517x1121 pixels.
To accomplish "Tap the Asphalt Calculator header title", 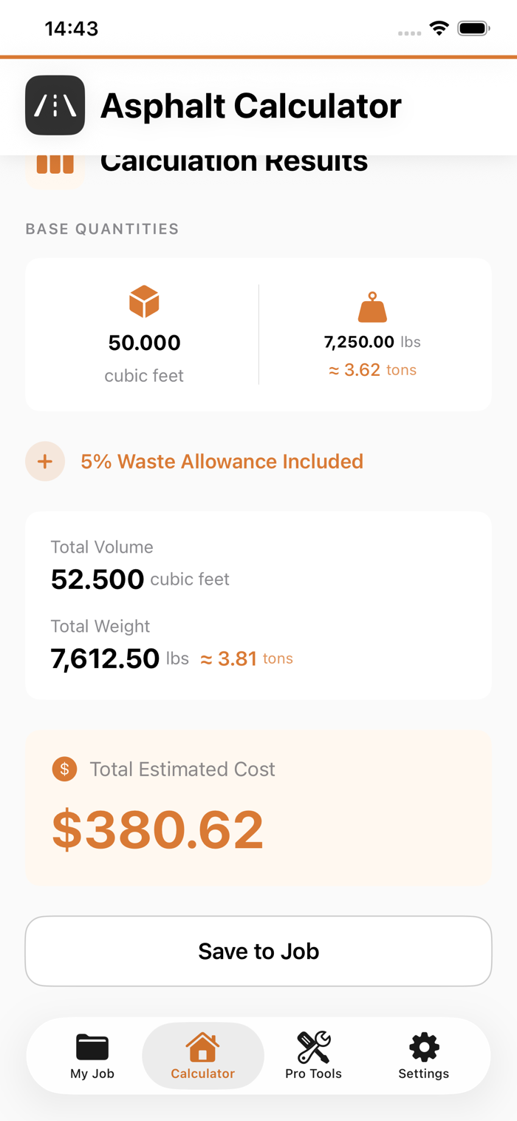I will tap(251, 106).
